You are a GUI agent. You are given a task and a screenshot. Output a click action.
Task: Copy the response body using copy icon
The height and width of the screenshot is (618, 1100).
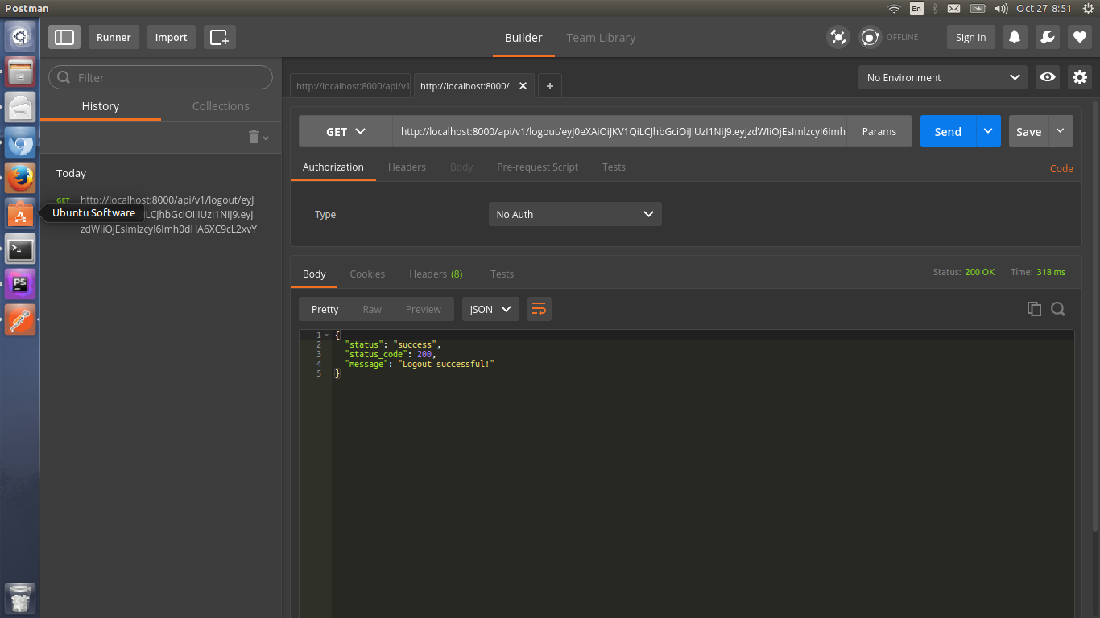1034,308
